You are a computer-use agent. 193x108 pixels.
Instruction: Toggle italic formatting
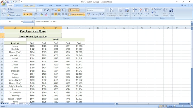(28, 14)
